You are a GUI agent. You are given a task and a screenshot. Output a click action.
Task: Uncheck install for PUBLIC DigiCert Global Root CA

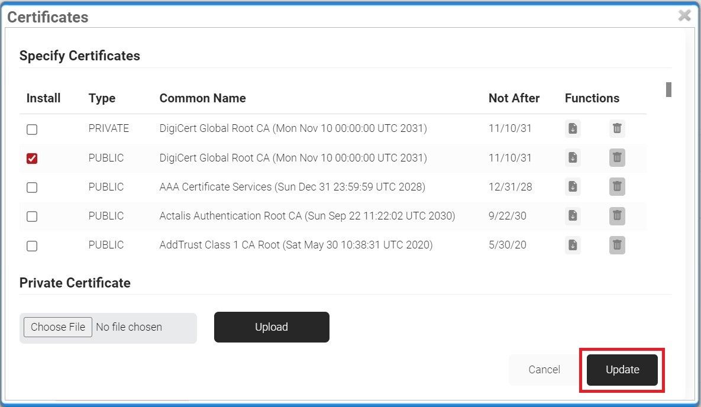(32, 159)
